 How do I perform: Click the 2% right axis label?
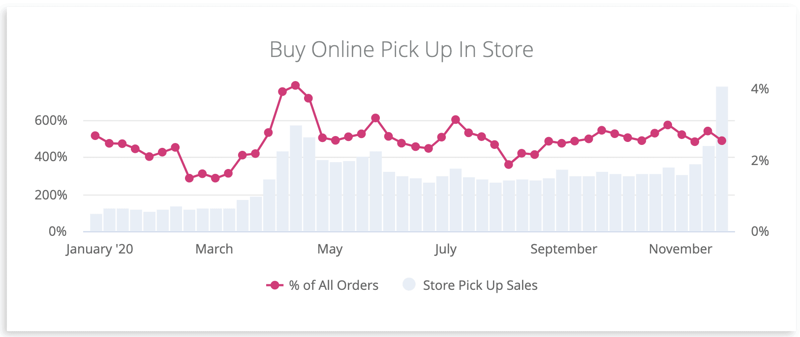760,161
